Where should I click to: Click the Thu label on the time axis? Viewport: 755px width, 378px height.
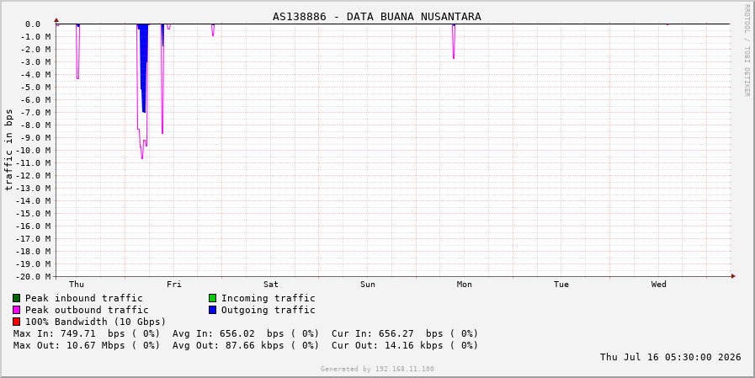tap(77, 285)
